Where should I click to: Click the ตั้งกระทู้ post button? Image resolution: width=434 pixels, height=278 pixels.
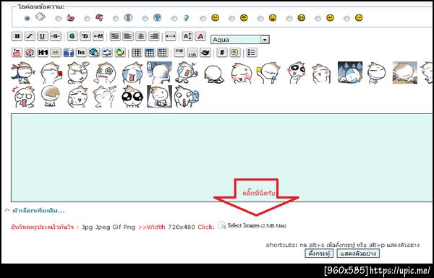click(319, 253)
